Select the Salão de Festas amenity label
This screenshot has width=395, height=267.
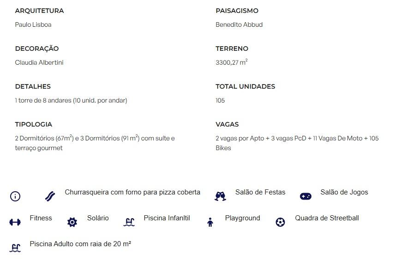260,192
